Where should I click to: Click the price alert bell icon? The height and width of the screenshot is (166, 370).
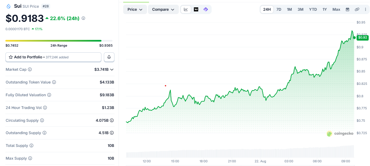point(109,57)
